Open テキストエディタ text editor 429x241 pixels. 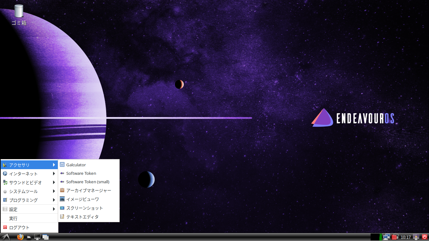coord(89,217)
